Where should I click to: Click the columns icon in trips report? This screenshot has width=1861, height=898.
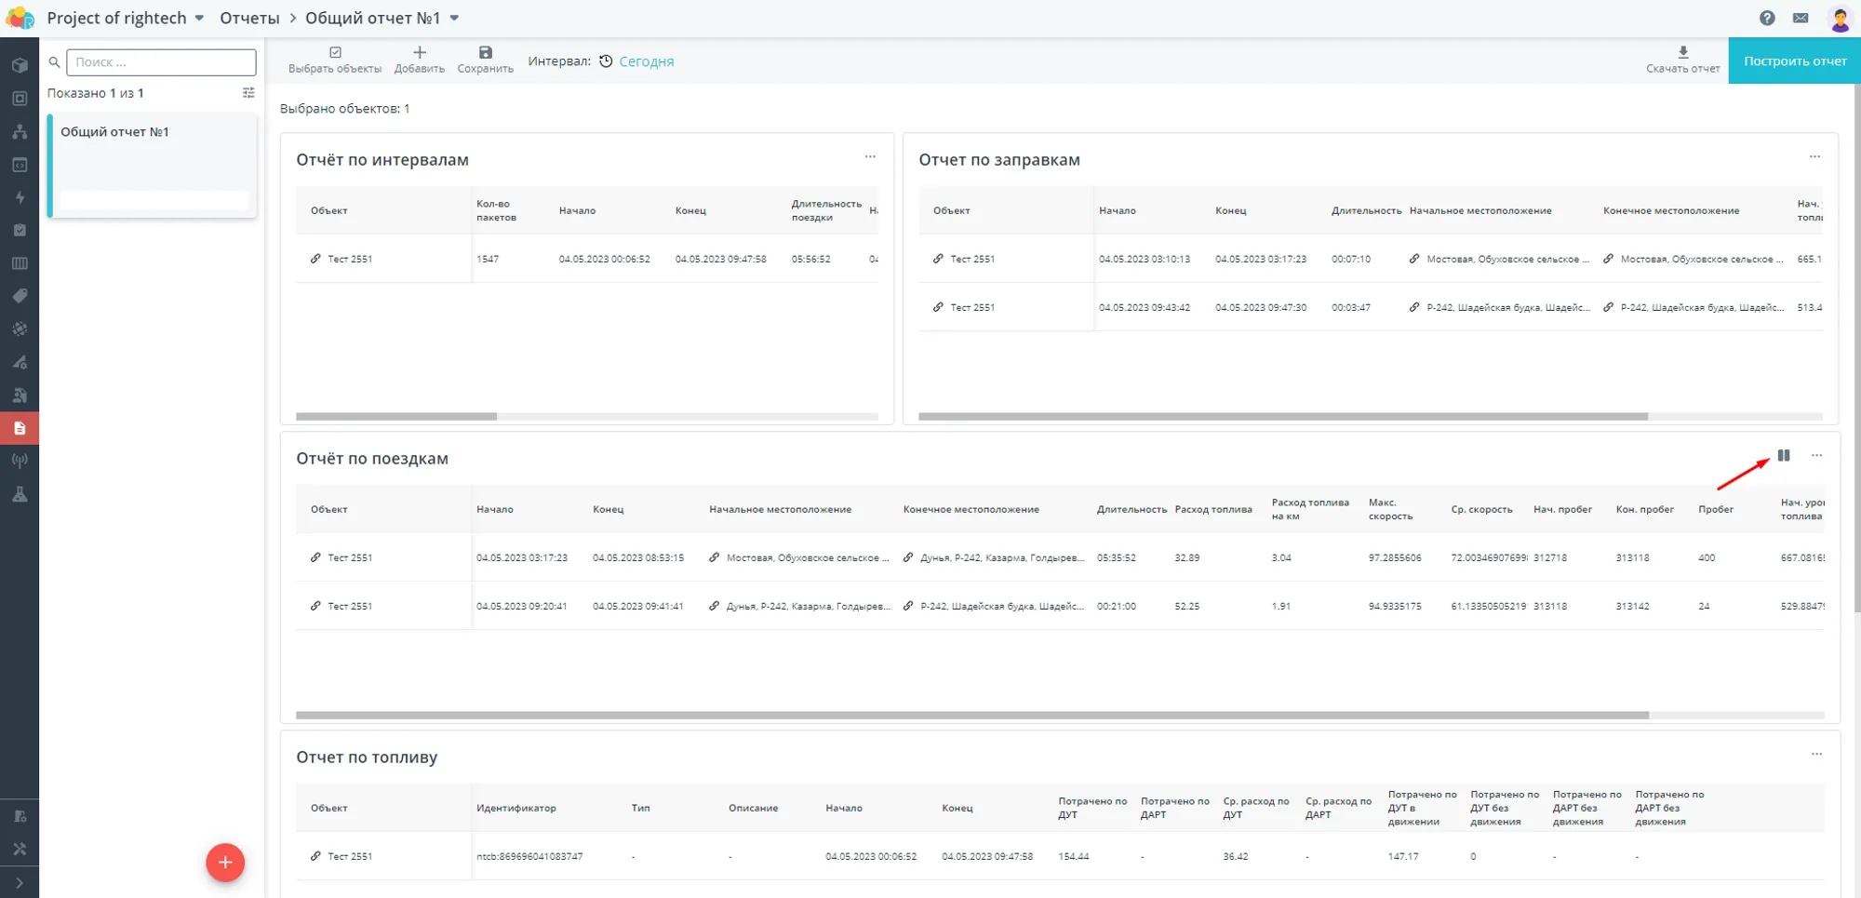click(x=1783, y=456)
